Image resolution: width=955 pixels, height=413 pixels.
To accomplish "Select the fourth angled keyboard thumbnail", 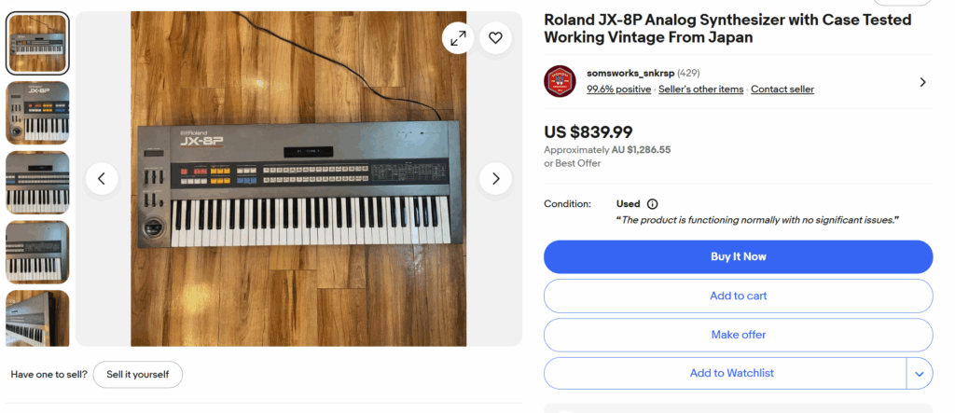I will [37, 253].
